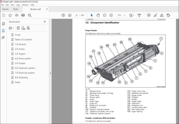
Task: Zoom out with minus icon
Action: point(105,15)
